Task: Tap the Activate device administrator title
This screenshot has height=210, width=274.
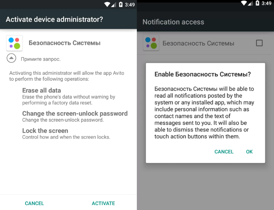Action: click(54, 19)
